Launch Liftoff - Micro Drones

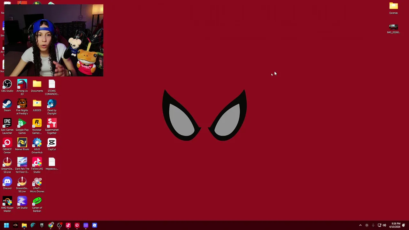coord(37,185)
